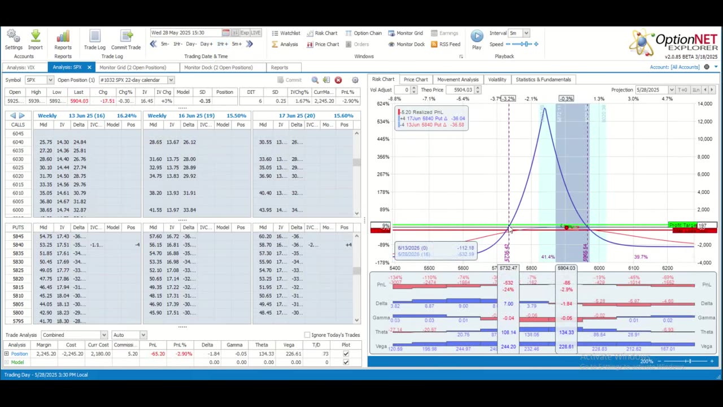
Task: Open the calendar picker for trading date
Action: (x=225, y=33)
